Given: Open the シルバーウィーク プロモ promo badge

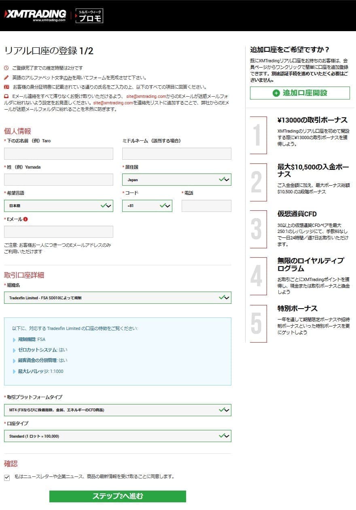Looking at the screenshot, I should click(89, 16).
